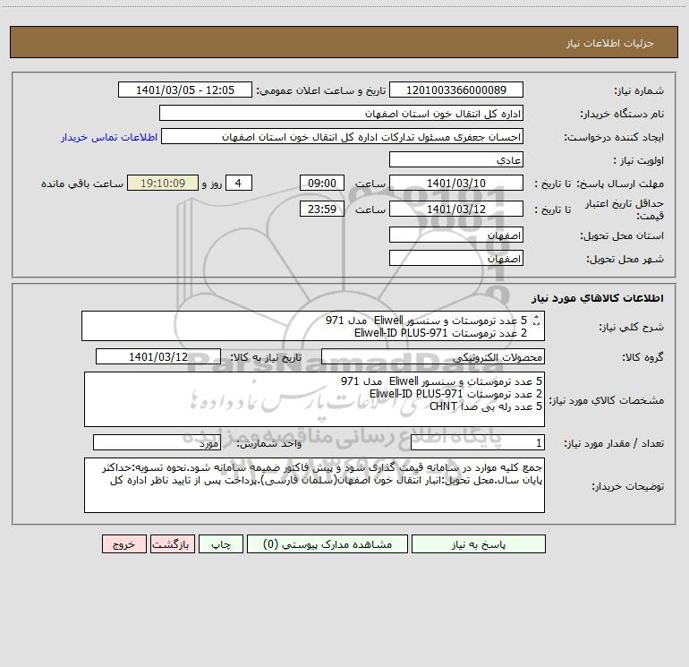Click the delivery province field 'اصفهان'
The image size is (689, 667).
point(456,235)
